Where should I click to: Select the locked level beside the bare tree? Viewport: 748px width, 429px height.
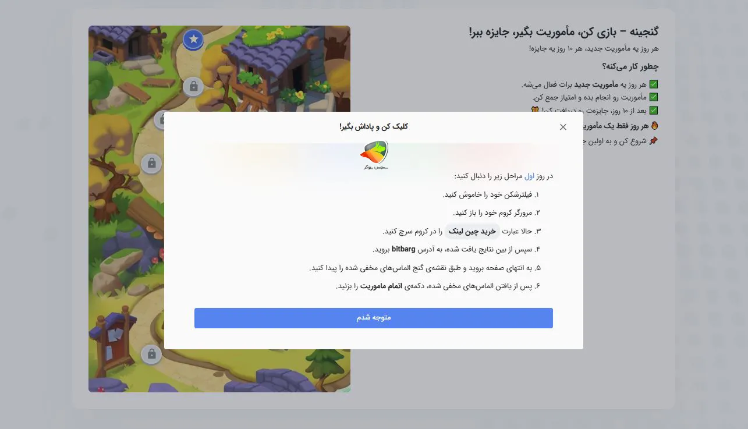[x=151, y=163]
